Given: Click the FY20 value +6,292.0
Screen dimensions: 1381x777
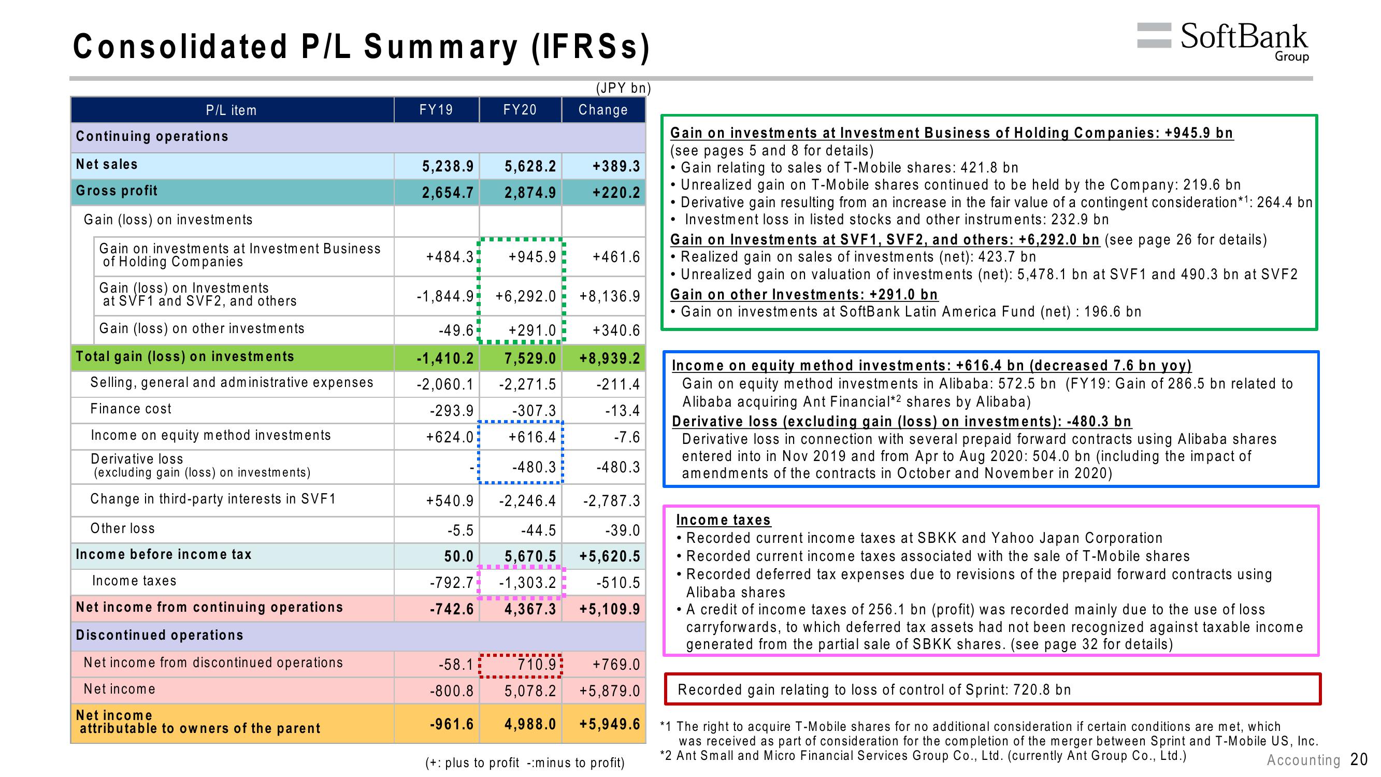Looking at the screenshot, I should pyautogui.click(x=525, y=296).
